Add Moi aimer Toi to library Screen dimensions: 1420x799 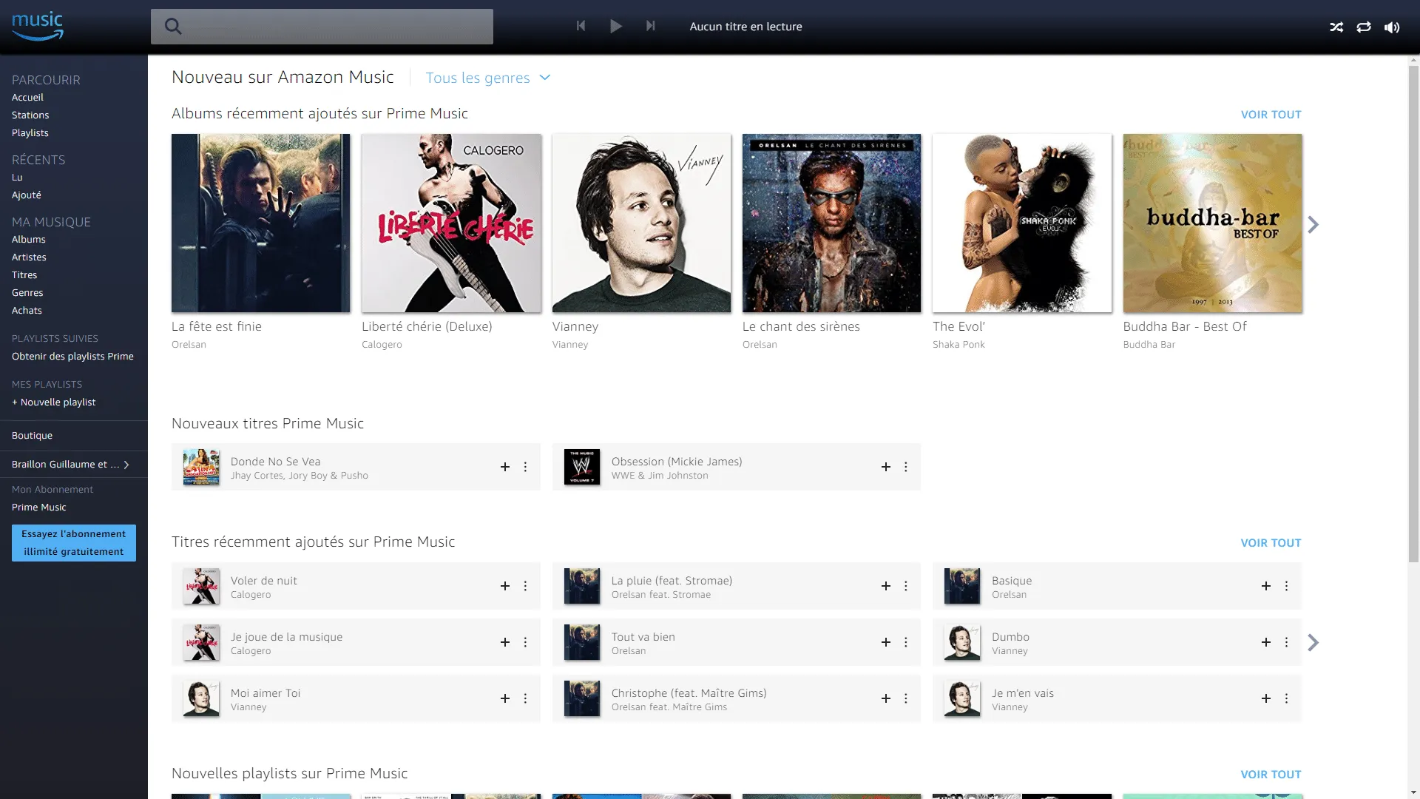point(505,698)
